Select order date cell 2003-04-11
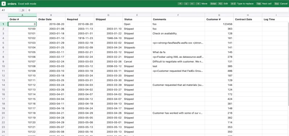Viewport: 289px width, 136px height. [x=51, y=104]
